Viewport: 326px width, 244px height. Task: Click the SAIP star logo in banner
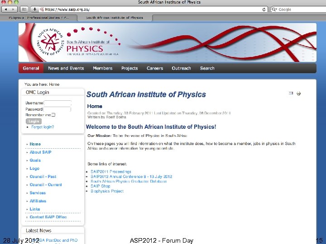tap(50, 42)
